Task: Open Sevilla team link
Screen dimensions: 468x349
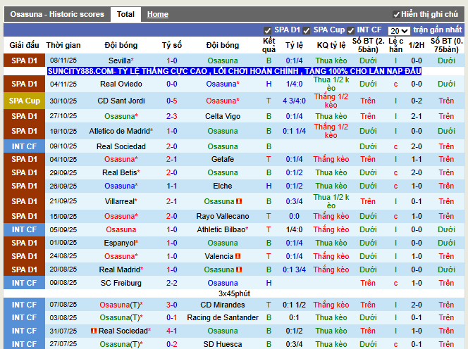Action: coord(121,61)
